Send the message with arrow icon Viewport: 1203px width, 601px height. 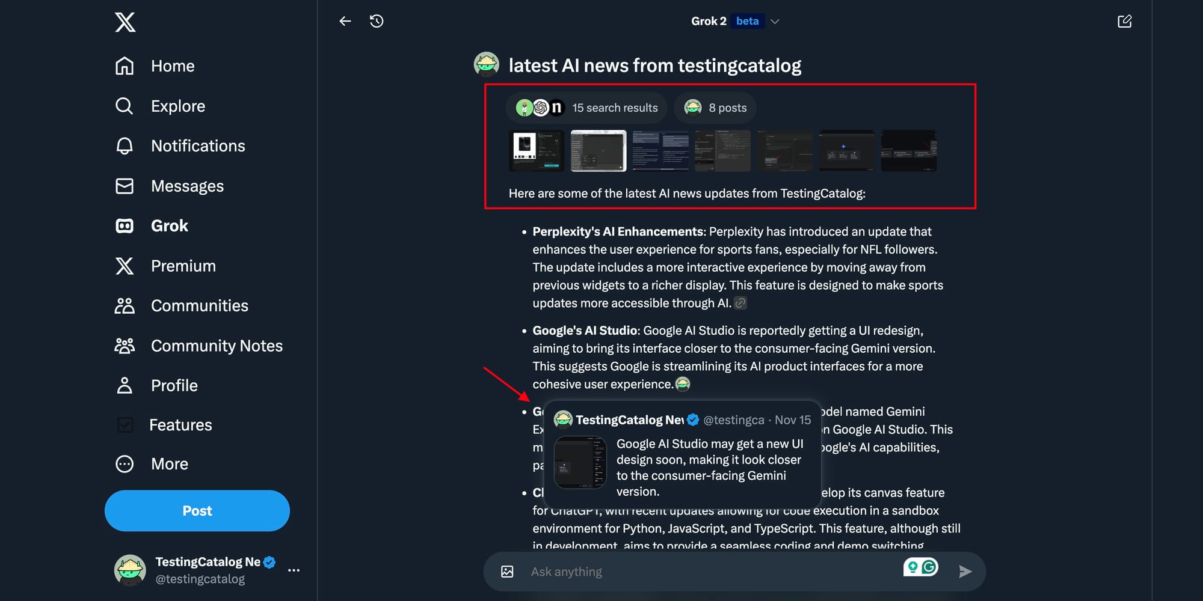coord(965,572)
